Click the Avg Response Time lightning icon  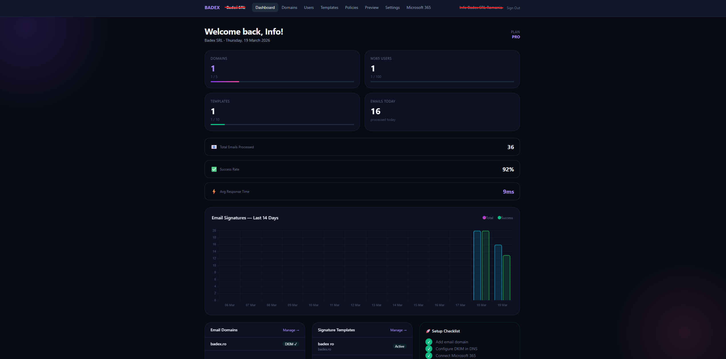pos(214,192)
